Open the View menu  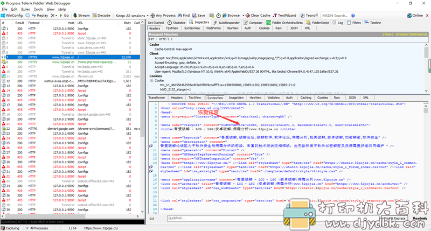click(51, 9)
